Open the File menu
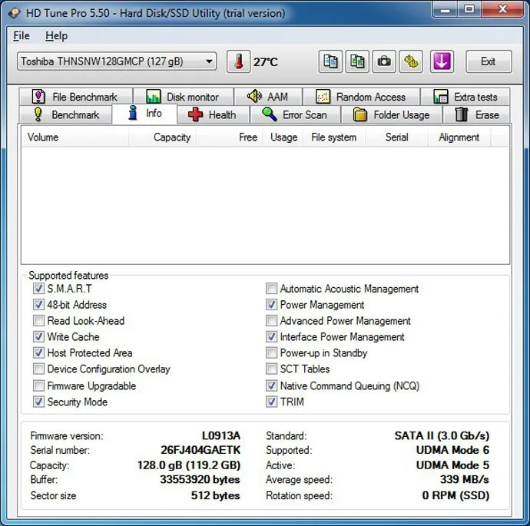This screenshot has height=526, width=530. point(22,35)
